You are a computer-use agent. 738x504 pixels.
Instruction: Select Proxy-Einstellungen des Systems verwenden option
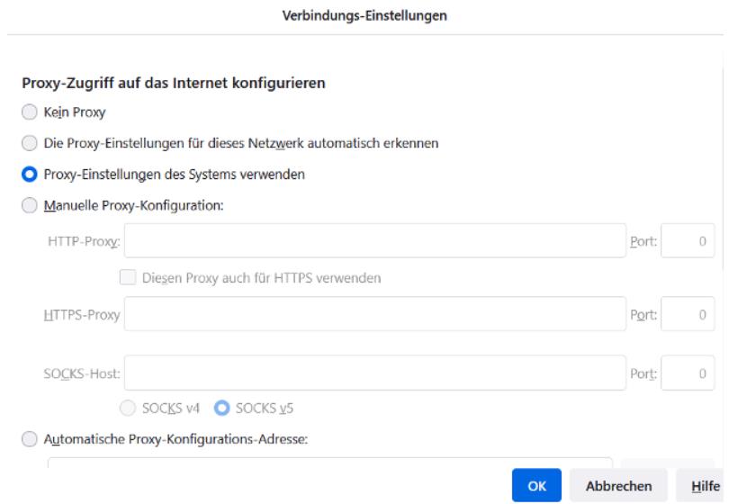pos(29,174)
